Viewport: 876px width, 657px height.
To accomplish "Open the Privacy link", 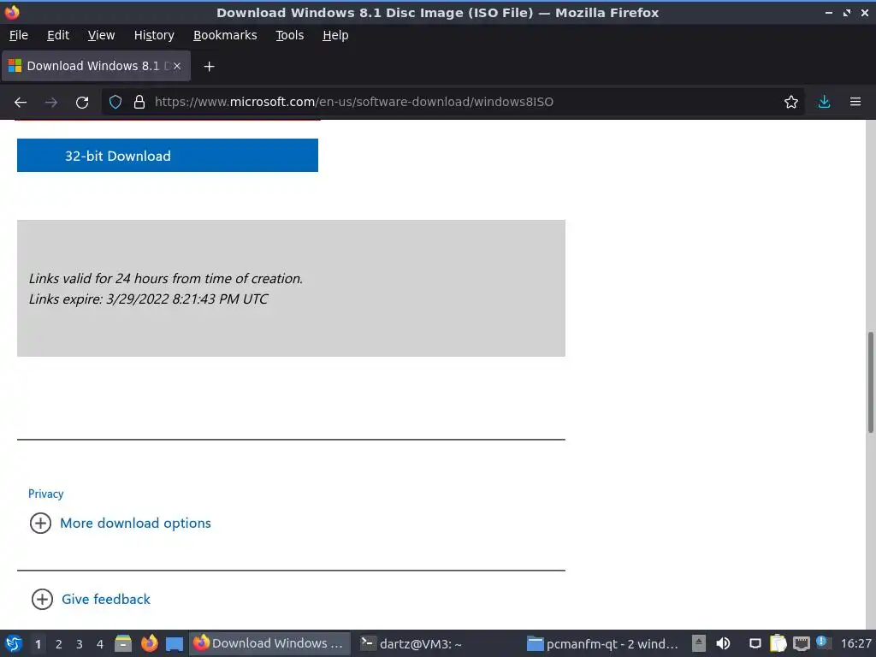I will click(x=46, y=494).
